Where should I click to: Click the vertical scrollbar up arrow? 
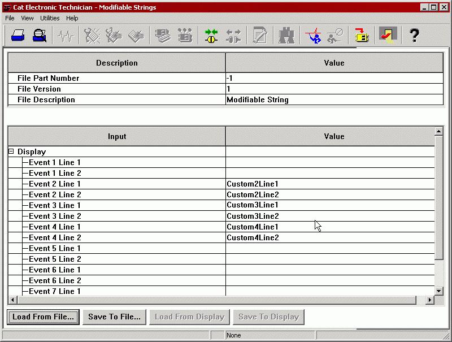tap(439, 132)
